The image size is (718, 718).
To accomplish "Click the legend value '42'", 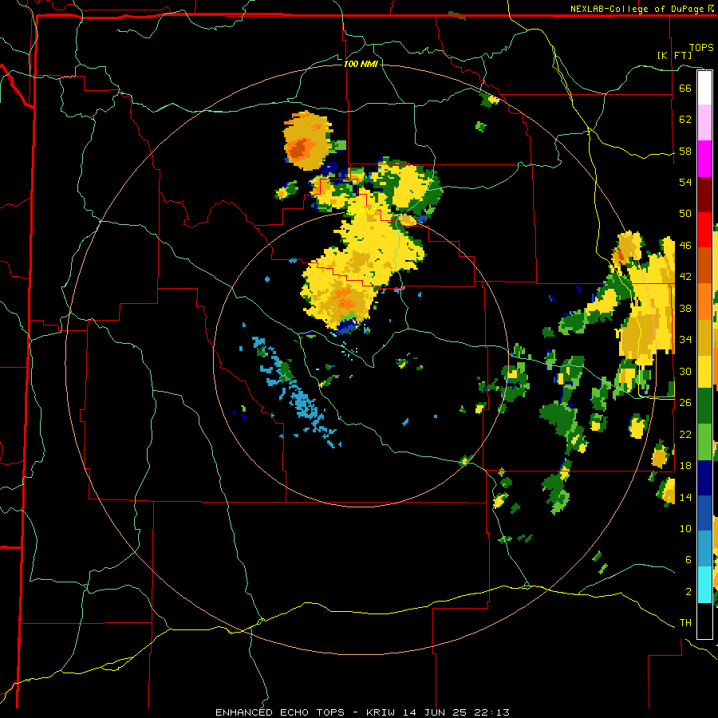I will click(685, 277).
